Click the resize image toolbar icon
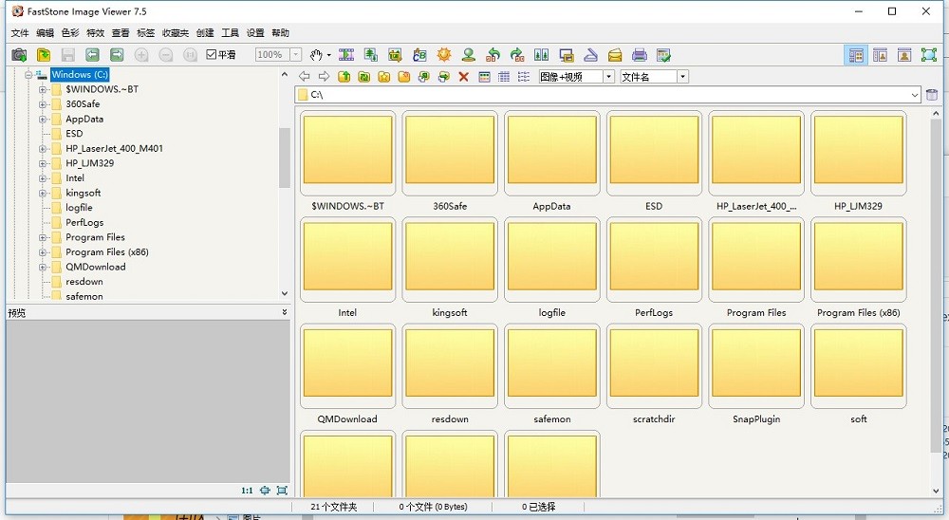 click(x=370, y=55)
